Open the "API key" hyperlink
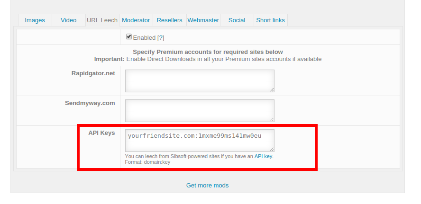This screenshot has height=204, width=421. click(x=264, y=156)
